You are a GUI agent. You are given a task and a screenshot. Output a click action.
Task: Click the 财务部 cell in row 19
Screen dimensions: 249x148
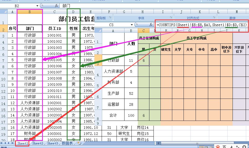pyautogui.click(x=30, y=134)
